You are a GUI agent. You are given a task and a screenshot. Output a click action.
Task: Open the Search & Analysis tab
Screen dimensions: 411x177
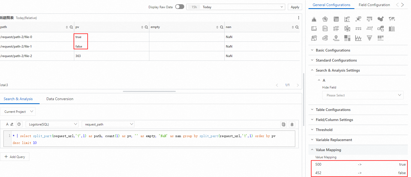click(x=18, y=99)
